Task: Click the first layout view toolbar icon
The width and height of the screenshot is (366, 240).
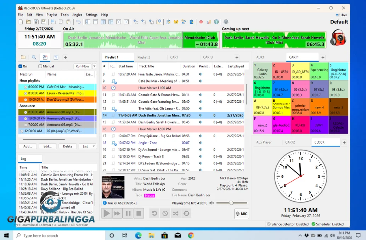Action: click(88, 22)
